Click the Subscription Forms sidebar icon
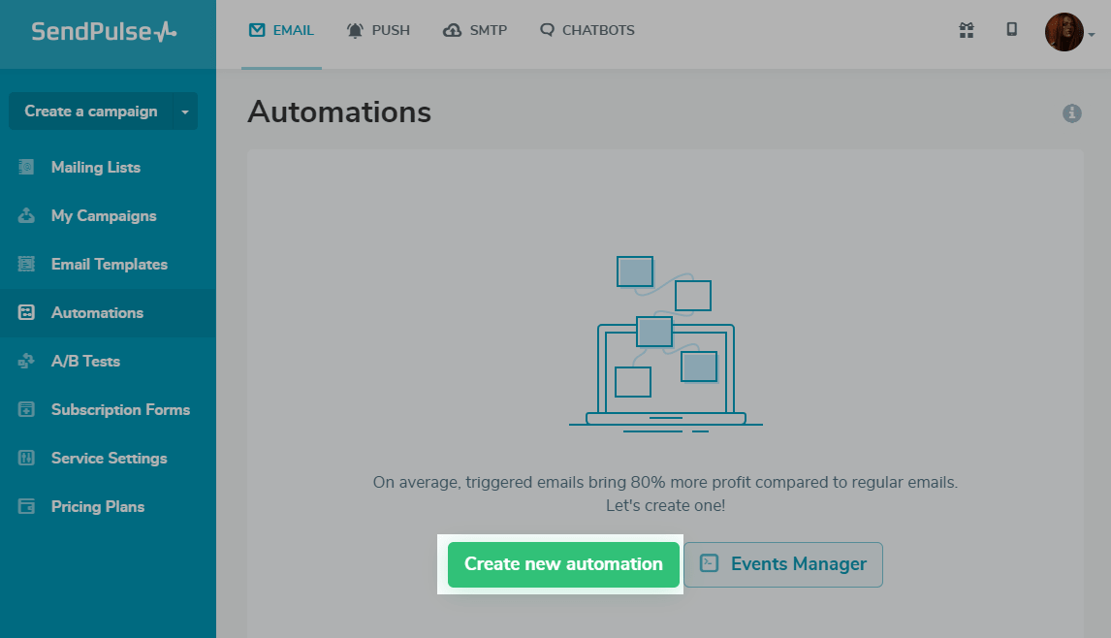The width and height of the screenshot is (1111, 638). (x=26, y=409)
